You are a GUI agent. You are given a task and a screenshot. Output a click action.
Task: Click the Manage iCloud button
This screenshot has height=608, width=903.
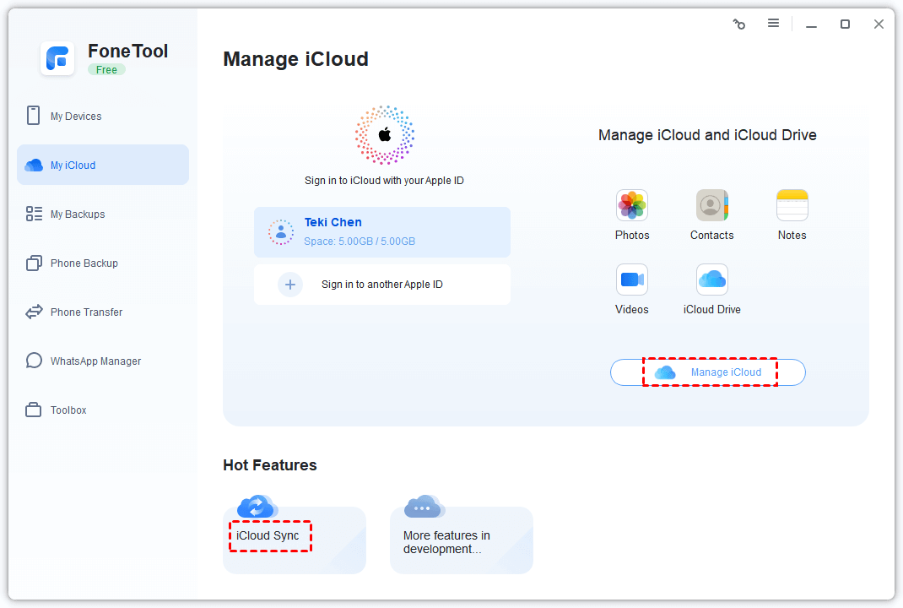point(708,372)
